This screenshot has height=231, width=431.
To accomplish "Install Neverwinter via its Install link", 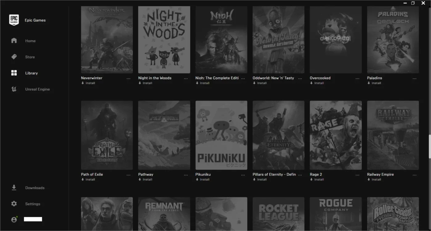I will click(90, 83).
